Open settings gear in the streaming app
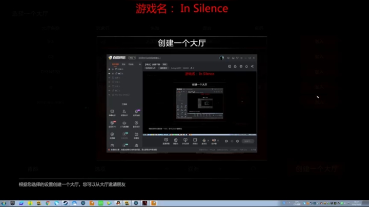369x207 pixels. tap(237, 141)
